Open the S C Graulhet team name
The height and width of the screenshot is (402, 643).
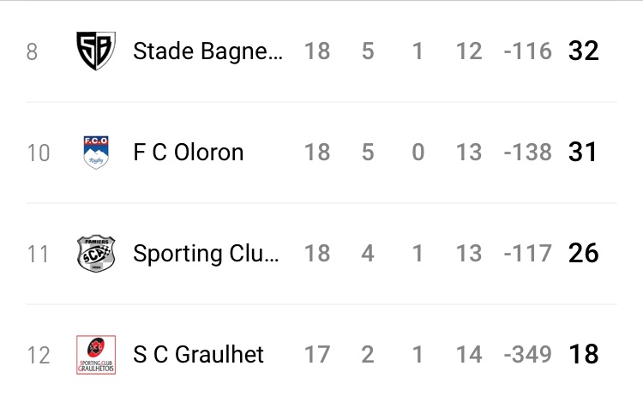pos(199,355)
